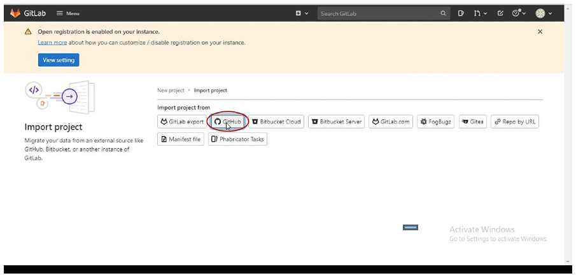Select Phabricator Tasks import option

pyautogui.click(x=237, y=139)
